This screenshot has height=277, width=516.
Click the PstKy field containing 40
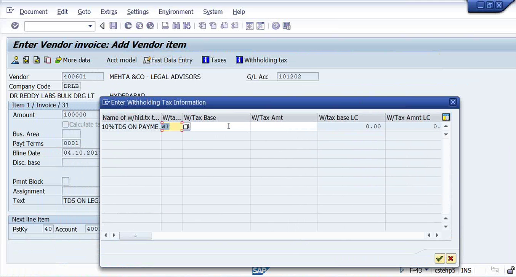tap(48, 229)
